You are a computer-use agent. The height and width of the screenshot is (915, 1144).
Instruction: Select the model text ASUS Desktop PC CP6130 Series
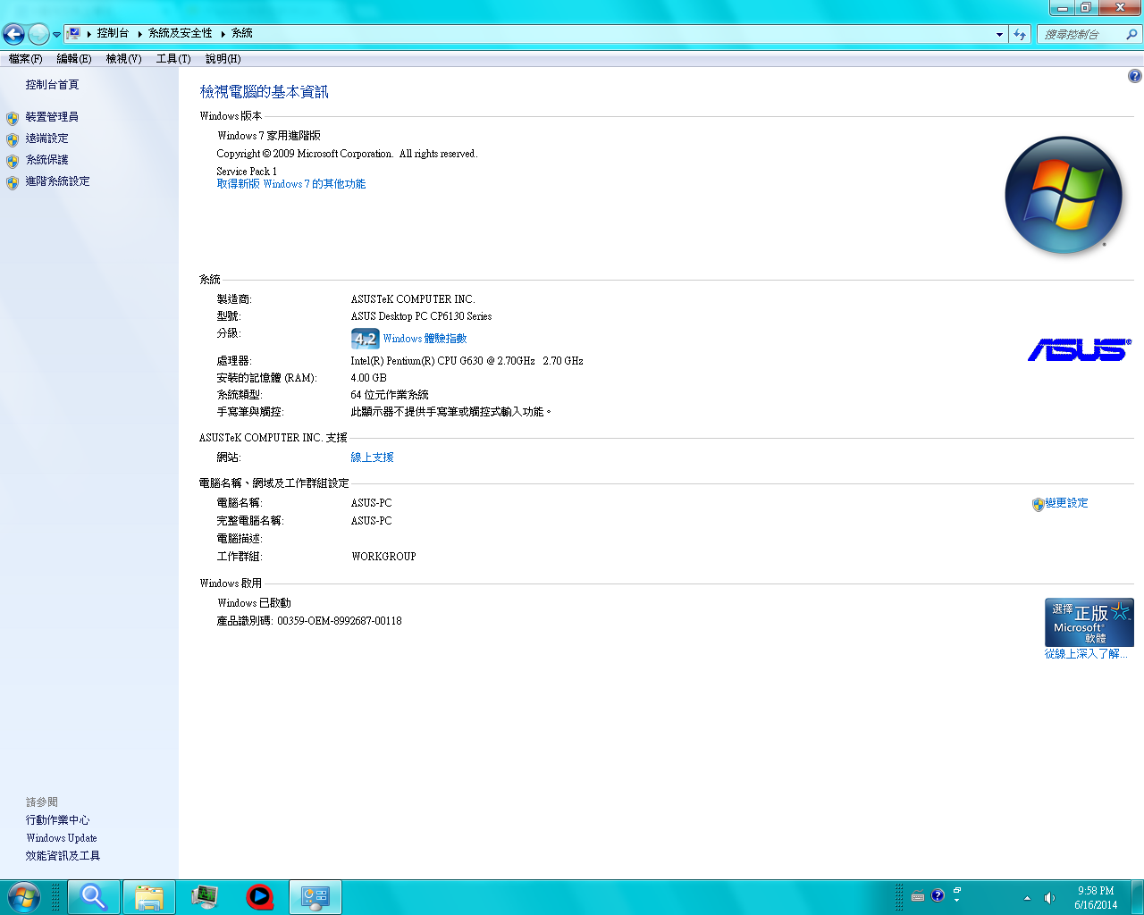tap(421, 316)
